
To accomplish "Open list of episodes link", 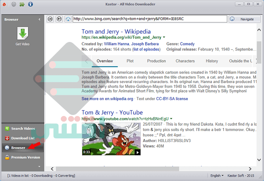I will click(x=146, y=49).
